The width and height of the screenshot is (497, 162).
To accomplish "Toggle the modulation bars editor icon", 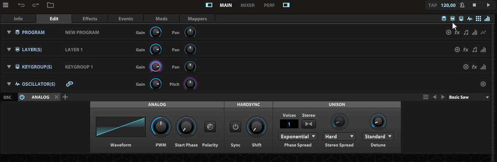I will tap(487, 19).
